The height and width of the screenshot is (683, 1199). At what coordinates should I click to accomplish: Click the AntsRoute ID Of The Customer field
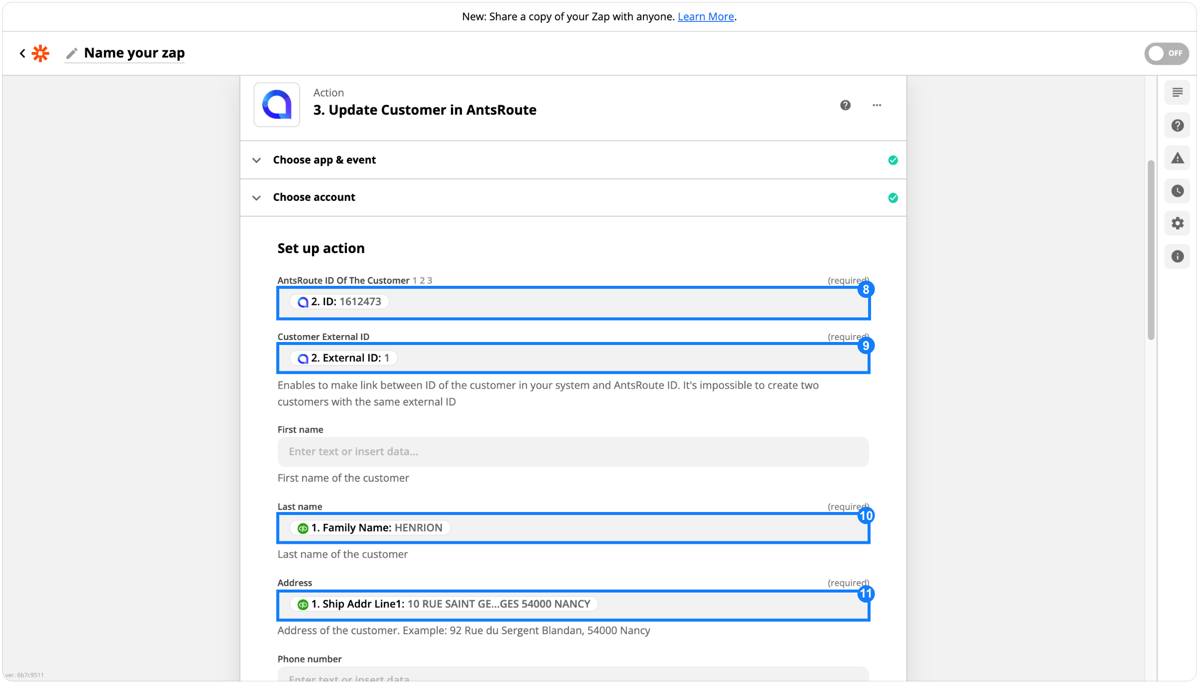(573, 302)
